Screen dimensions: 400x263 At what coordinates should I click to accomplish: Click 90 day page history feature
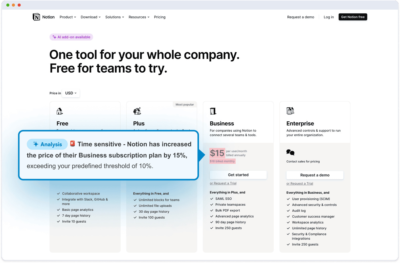231,222
